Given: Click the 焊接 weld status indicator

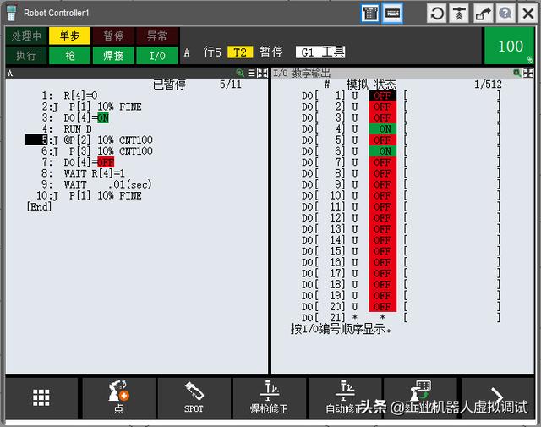Looking at the screenshot, I should [x=113, y=55].
